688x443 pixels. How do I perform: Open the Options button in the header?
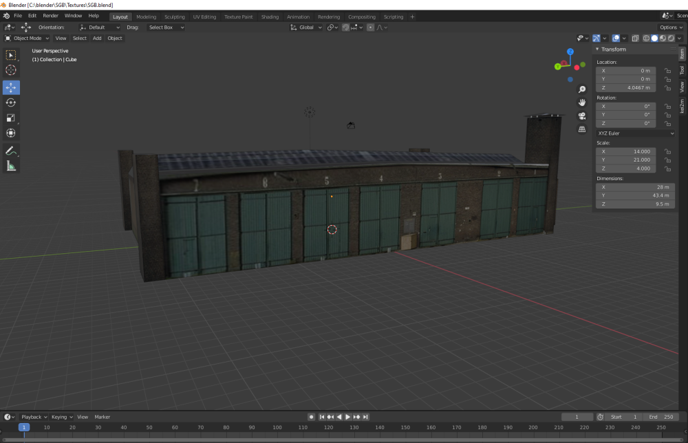pos(671,28)
